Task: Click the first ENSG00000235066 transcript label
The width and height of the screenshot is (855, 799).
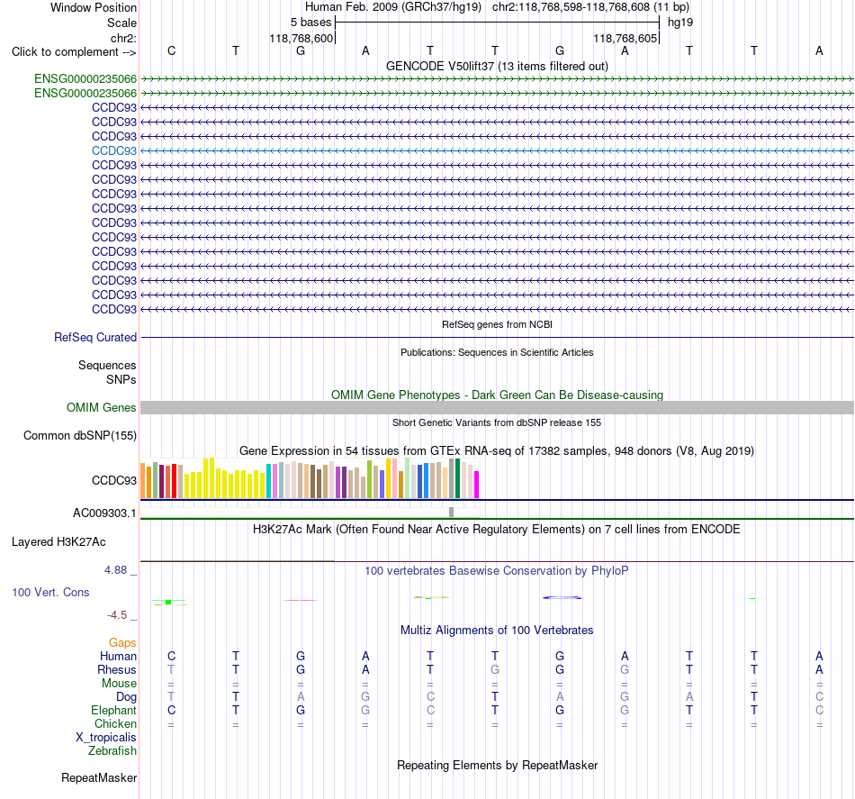Action: (x=85, y=78)
